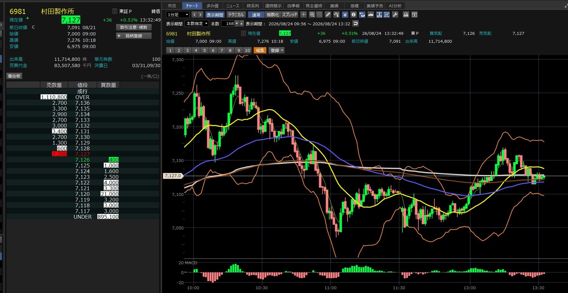Pop out chart to new window

coord(414,15)
